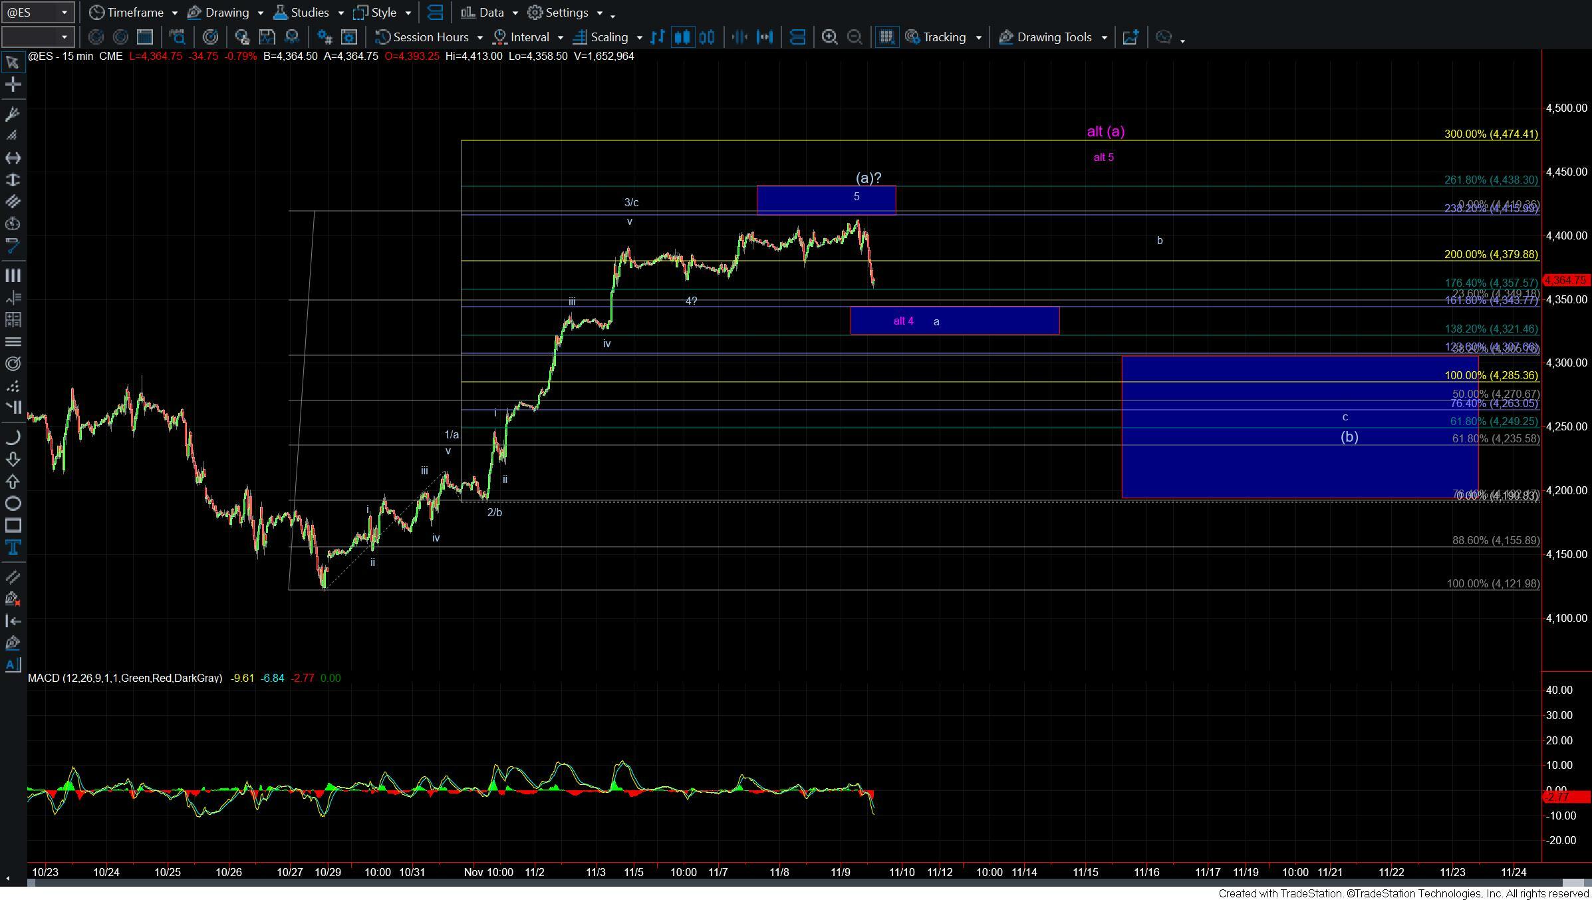Screen dimensions: 1592x900
Task: Select the ellipse drawing tool
Action: pyautogui.click(x=12, y=504)
